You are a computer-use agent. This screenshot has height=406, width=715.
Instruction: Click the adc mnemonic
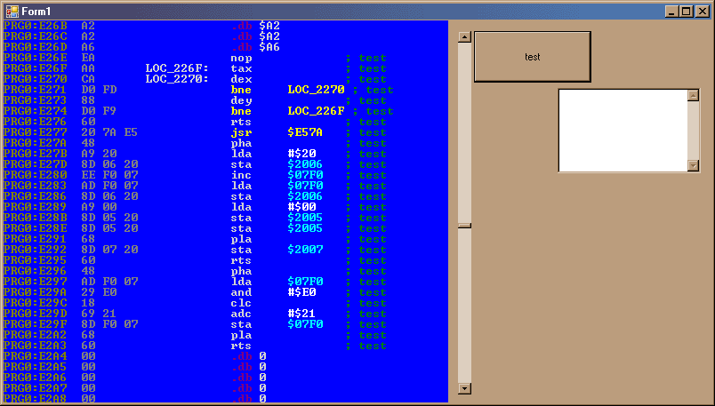(241, 314)
